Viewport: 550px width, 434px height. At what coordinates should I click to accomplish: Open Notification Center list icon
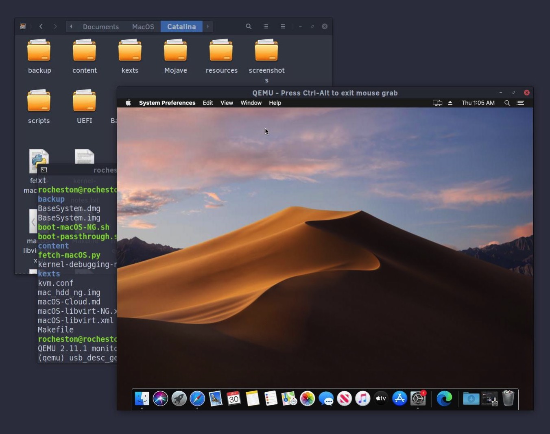(520, 103)
